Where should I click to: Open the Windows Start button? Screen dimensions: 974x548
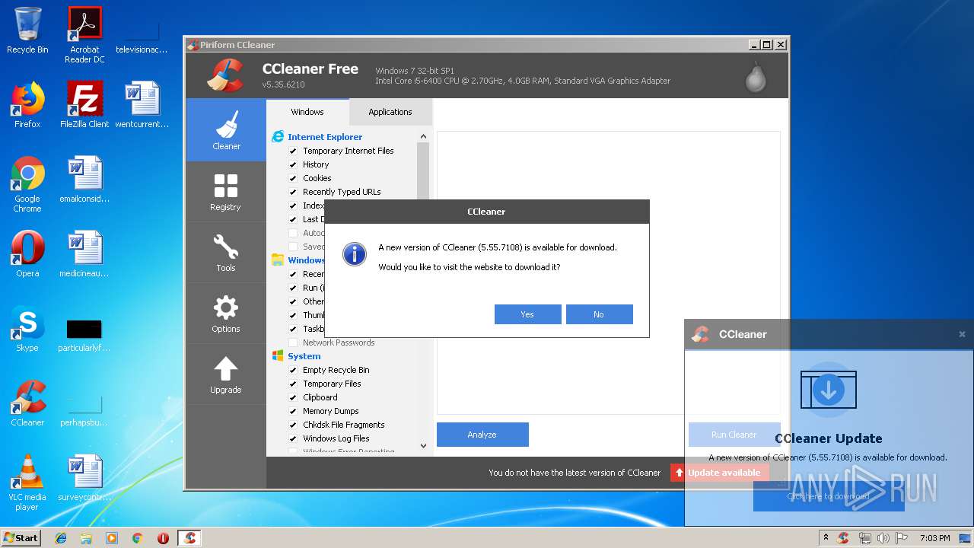click(x=21, y=538)
